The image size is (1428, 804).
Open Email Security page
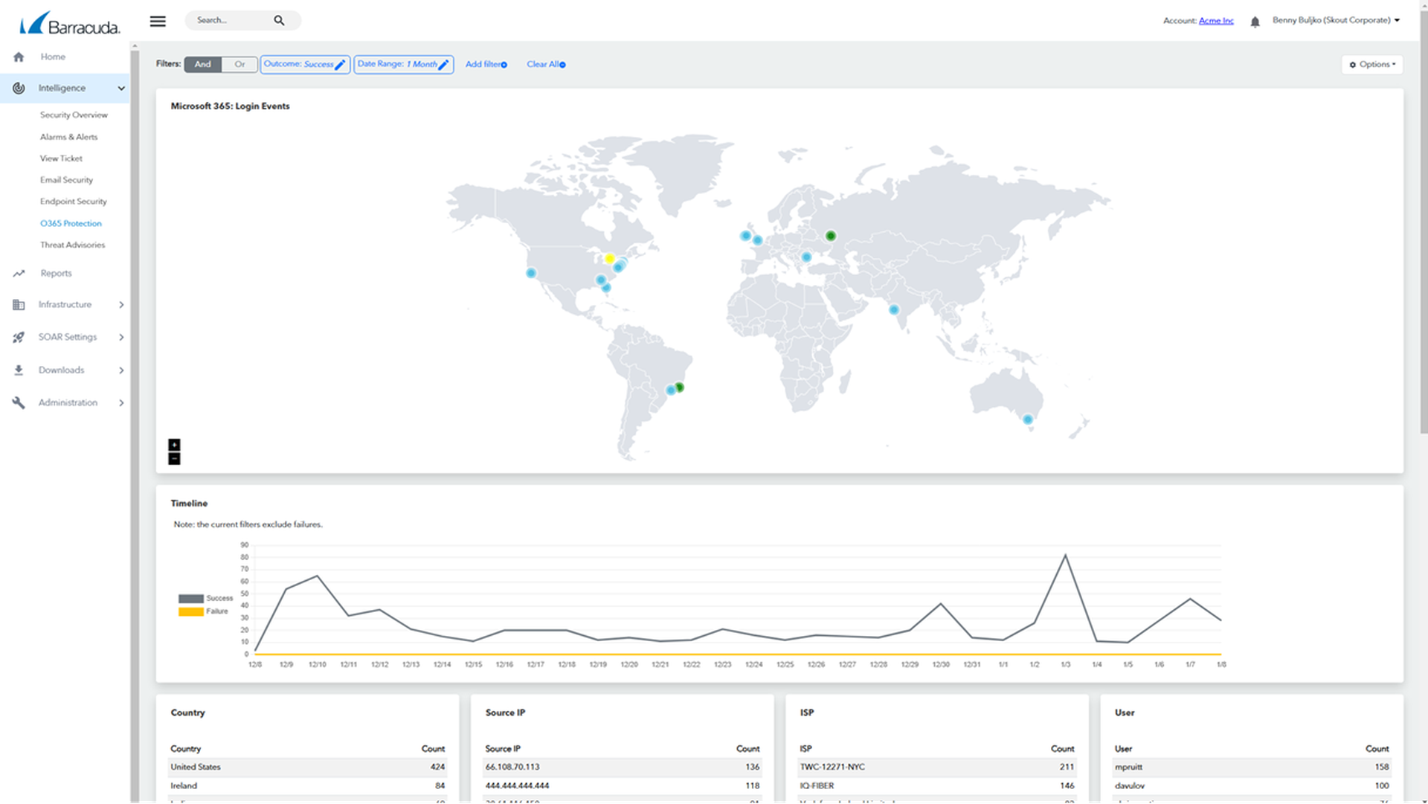pyautogui.click(x=66, y=180)
